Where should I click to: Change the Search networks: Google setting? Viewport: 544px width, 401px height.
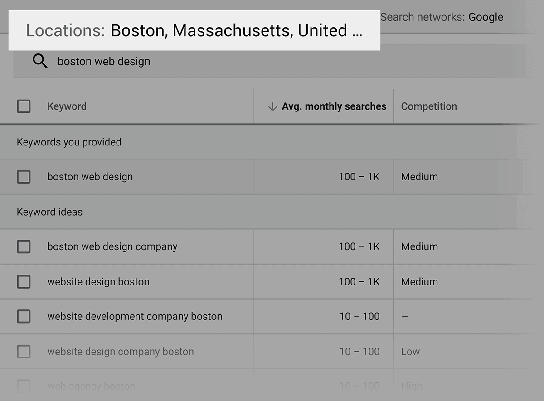[442, 18]
